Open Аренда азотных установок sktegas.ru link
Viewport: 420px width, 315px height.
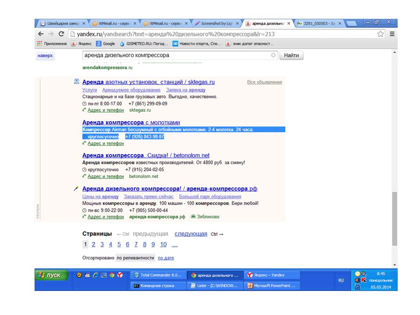(x=148, y=82)
